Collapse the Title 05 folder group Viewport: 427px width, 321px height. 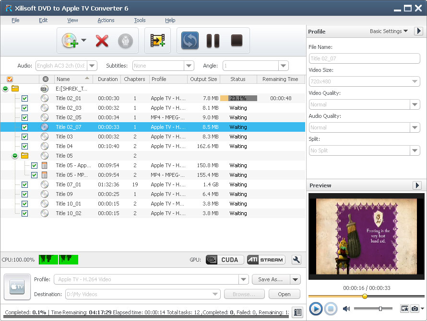pos(15,156)
